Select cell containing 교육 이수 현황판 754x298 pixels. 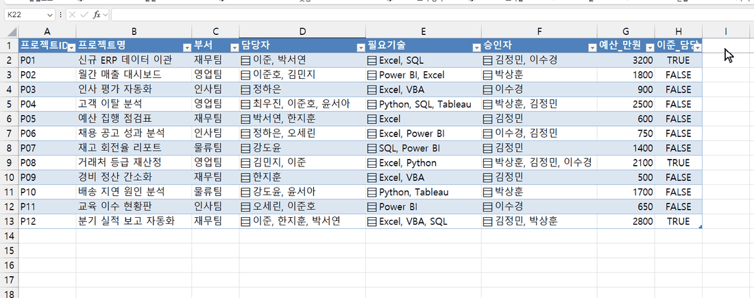click(134, 207)
